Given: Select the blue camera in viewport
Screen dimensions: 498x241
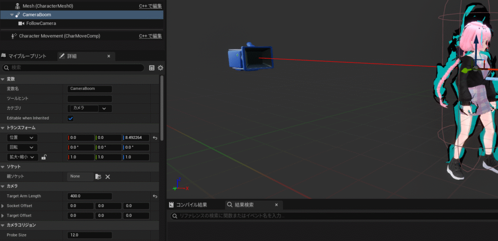Looking at the screenshot, I should coord(251,57).
